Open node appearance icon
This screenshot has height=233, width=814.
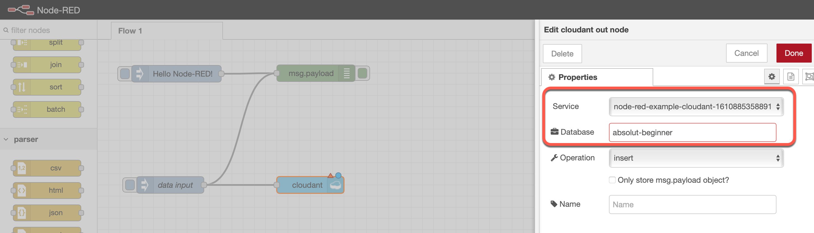[x=809, y=77]
